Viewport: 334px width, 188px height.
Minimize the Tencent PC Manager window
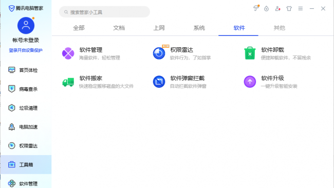click(x=312, y=9)
